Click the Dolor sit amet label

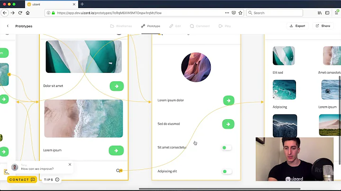pos(53,86)
